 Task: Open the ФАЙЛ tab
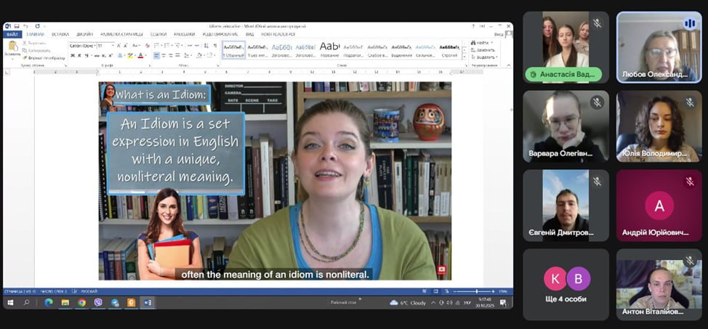[x=12, y=34]
